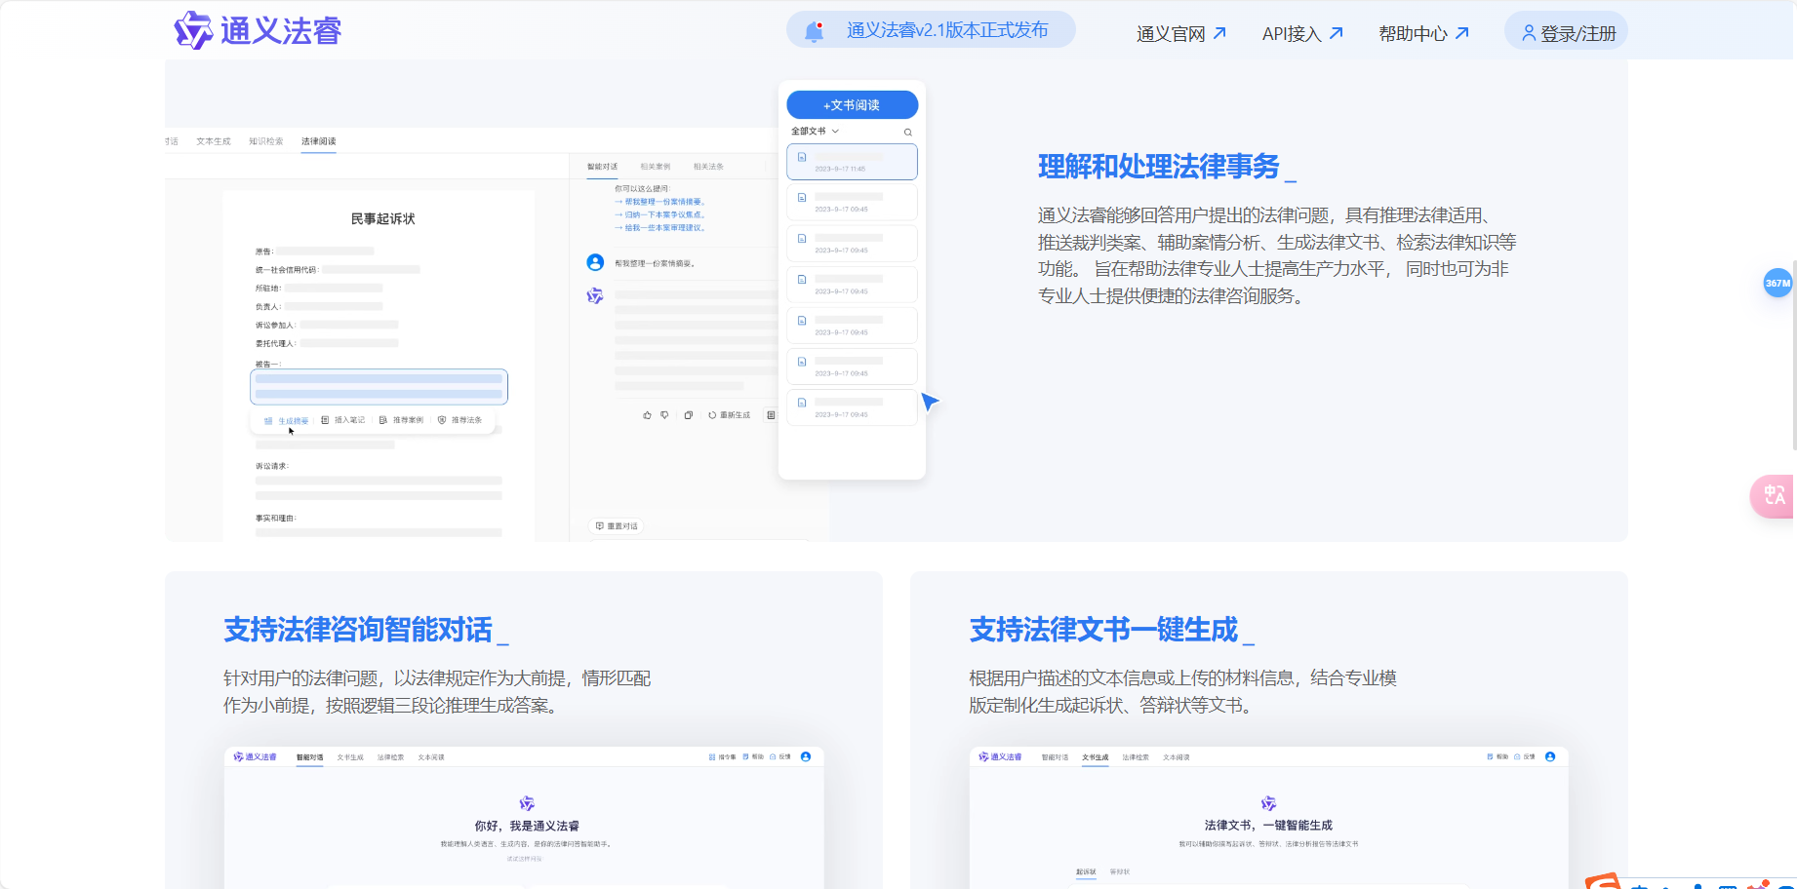Click the 通义法睿 logo
The height and width of the screenshot is (889, 1797).
click(257, 30)
